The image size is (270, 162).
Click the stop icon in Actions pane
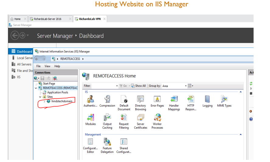[x=251, y=94]
